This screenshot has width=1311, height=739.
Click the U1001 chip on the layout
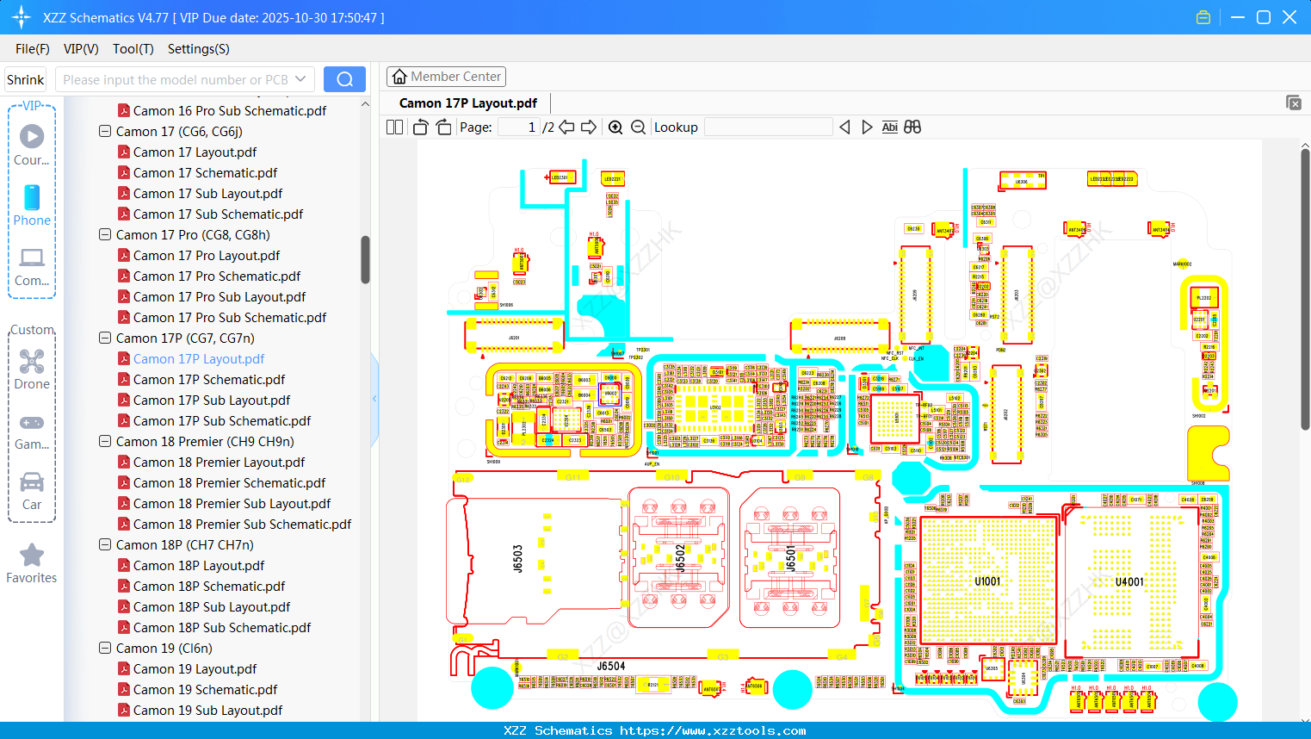click(988, 581)
